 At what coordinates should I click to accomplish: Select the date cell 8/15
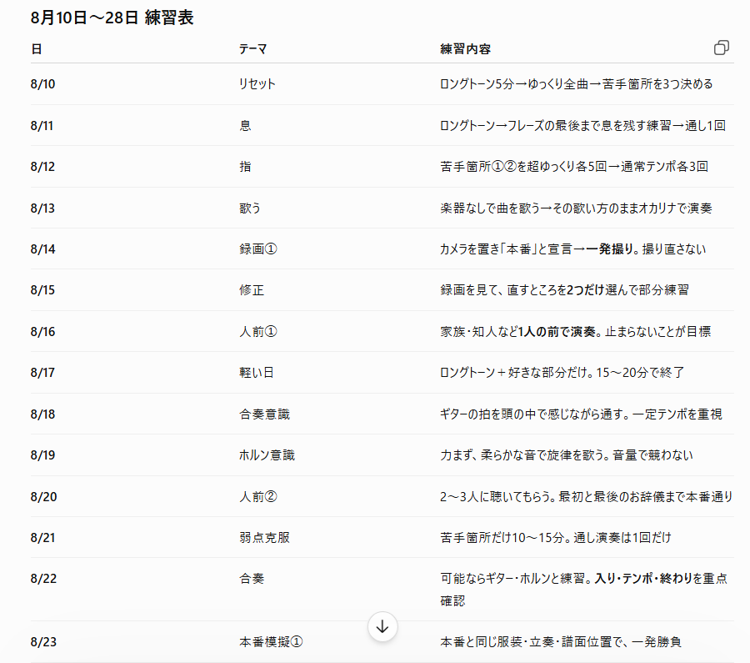coord(42,290)
